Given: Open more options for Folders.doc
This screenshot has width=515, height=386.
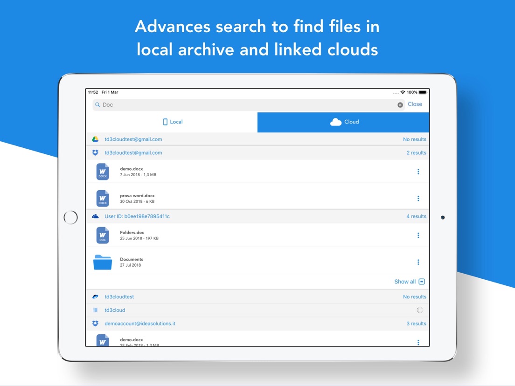Looking at the screenshot, I should click(x=418, y=235).
